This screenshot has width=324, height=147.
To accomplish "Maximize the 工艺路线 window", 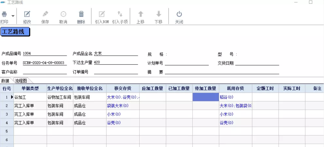I will point(311,2).
